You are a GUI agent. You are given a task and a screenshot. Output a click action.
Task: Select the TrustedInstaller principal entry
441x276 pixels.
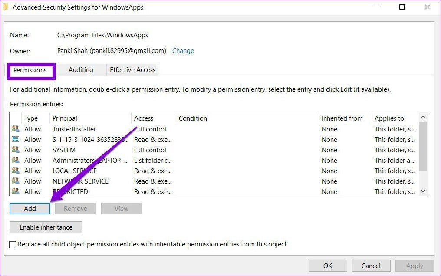[74, 129]
